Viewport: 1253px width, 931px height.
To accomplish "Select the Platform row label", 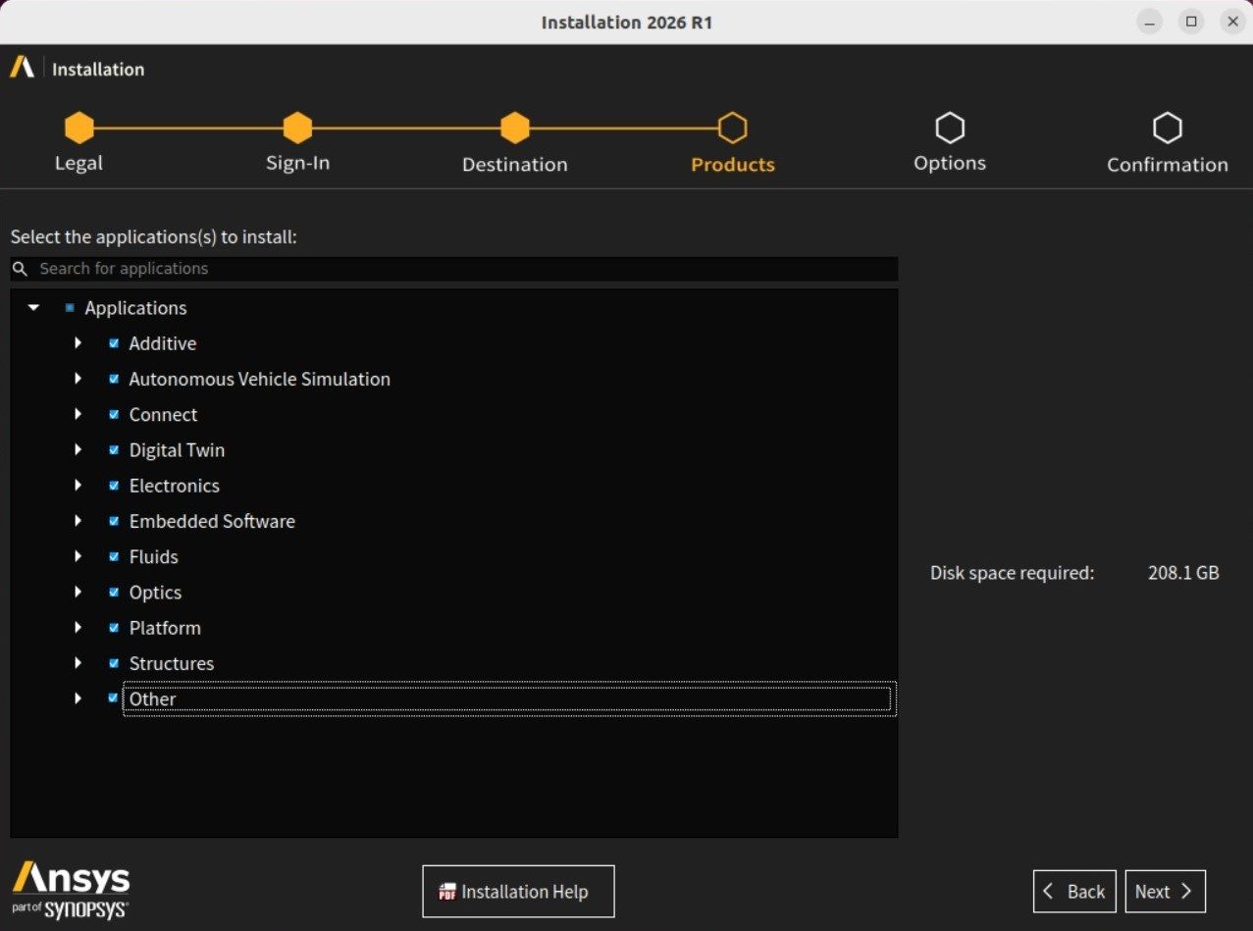I will (165, 628).
